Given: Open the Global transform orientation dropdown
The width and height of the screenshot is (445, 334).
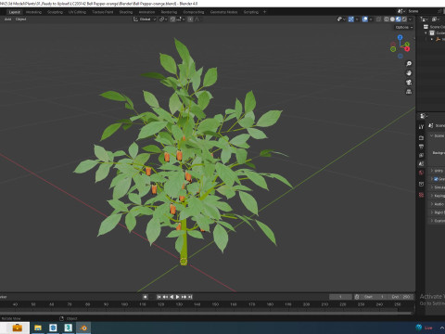Looking at the screenshot, I should [145, 19].
